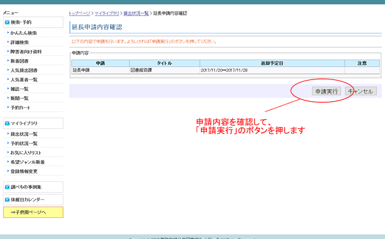Open the マイライブラリ menu header
This screenshot has height=239, width=385.
[33, 123]
